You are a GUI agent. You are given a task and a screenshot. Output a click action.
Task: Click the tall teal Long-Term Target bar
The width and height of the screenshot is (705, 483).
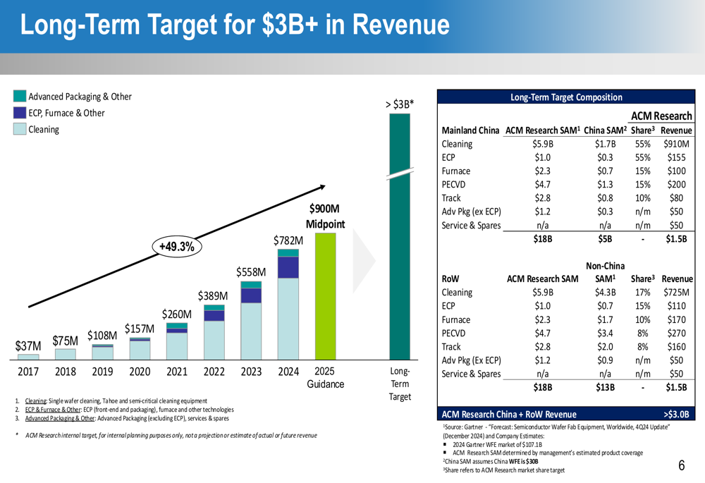point(400,236)
